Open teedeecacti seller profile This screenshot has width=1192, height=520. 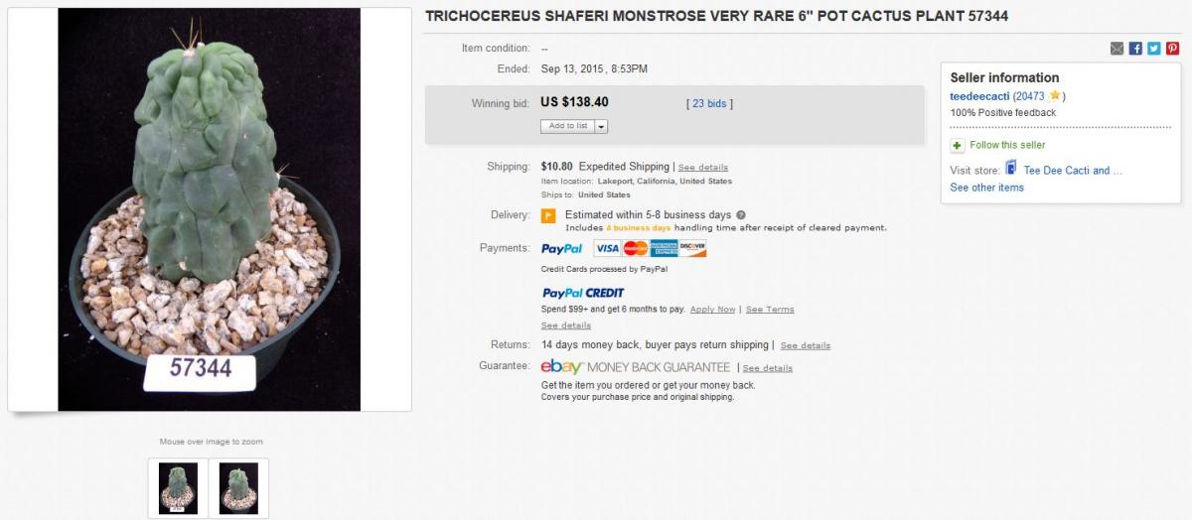pyautogui.click(x=979, y=96)
